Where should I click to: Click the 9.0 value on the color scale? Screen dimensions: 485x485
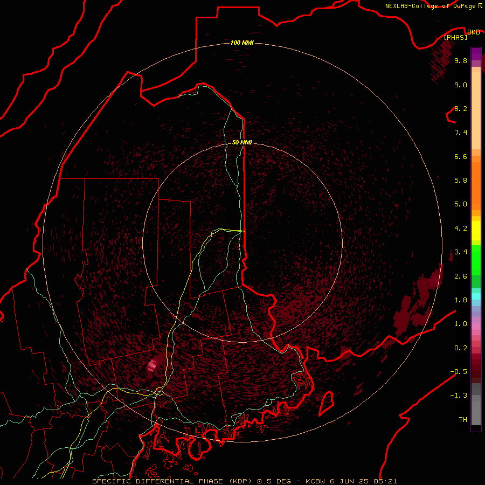461,85
